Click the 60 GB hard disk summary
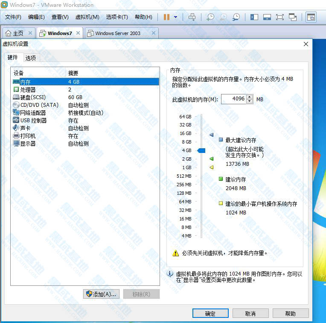The image size is (326, 323). tap(75, 97)
